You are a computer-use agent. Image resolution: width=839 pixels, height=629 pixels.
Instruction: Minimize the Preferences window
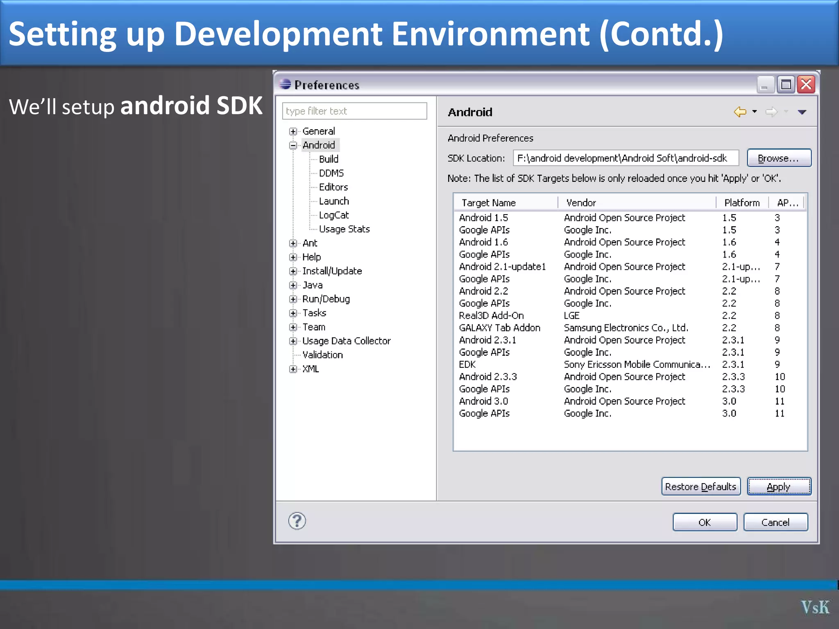point(765,85)
